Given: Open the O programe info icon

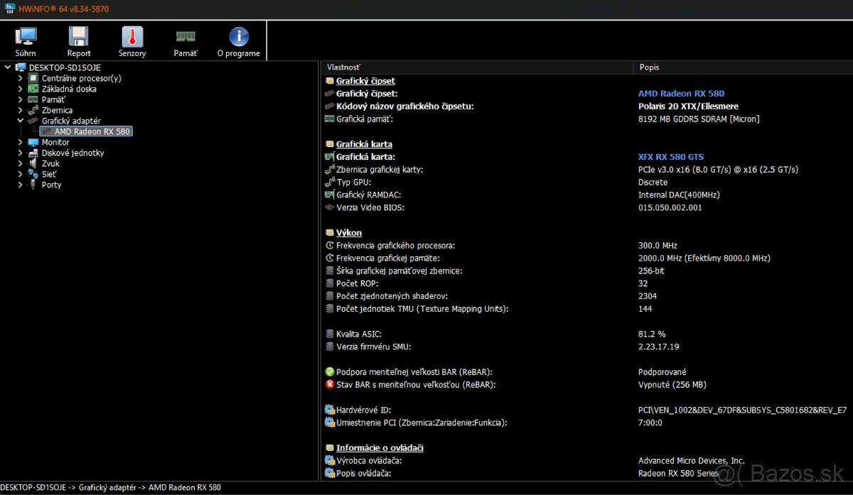Looking at the screenshot, I should pyautogui.click(x=239, y=41).
